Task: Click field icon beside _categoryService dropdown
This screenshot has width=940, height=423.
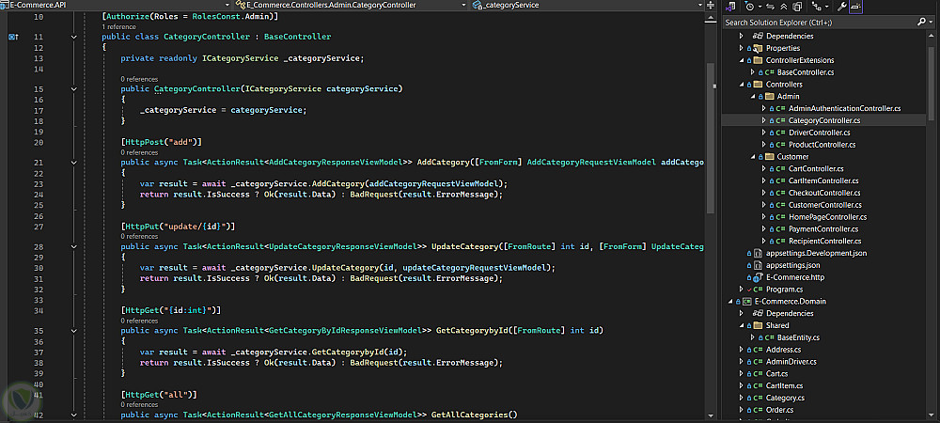Action: coord(477,5)
